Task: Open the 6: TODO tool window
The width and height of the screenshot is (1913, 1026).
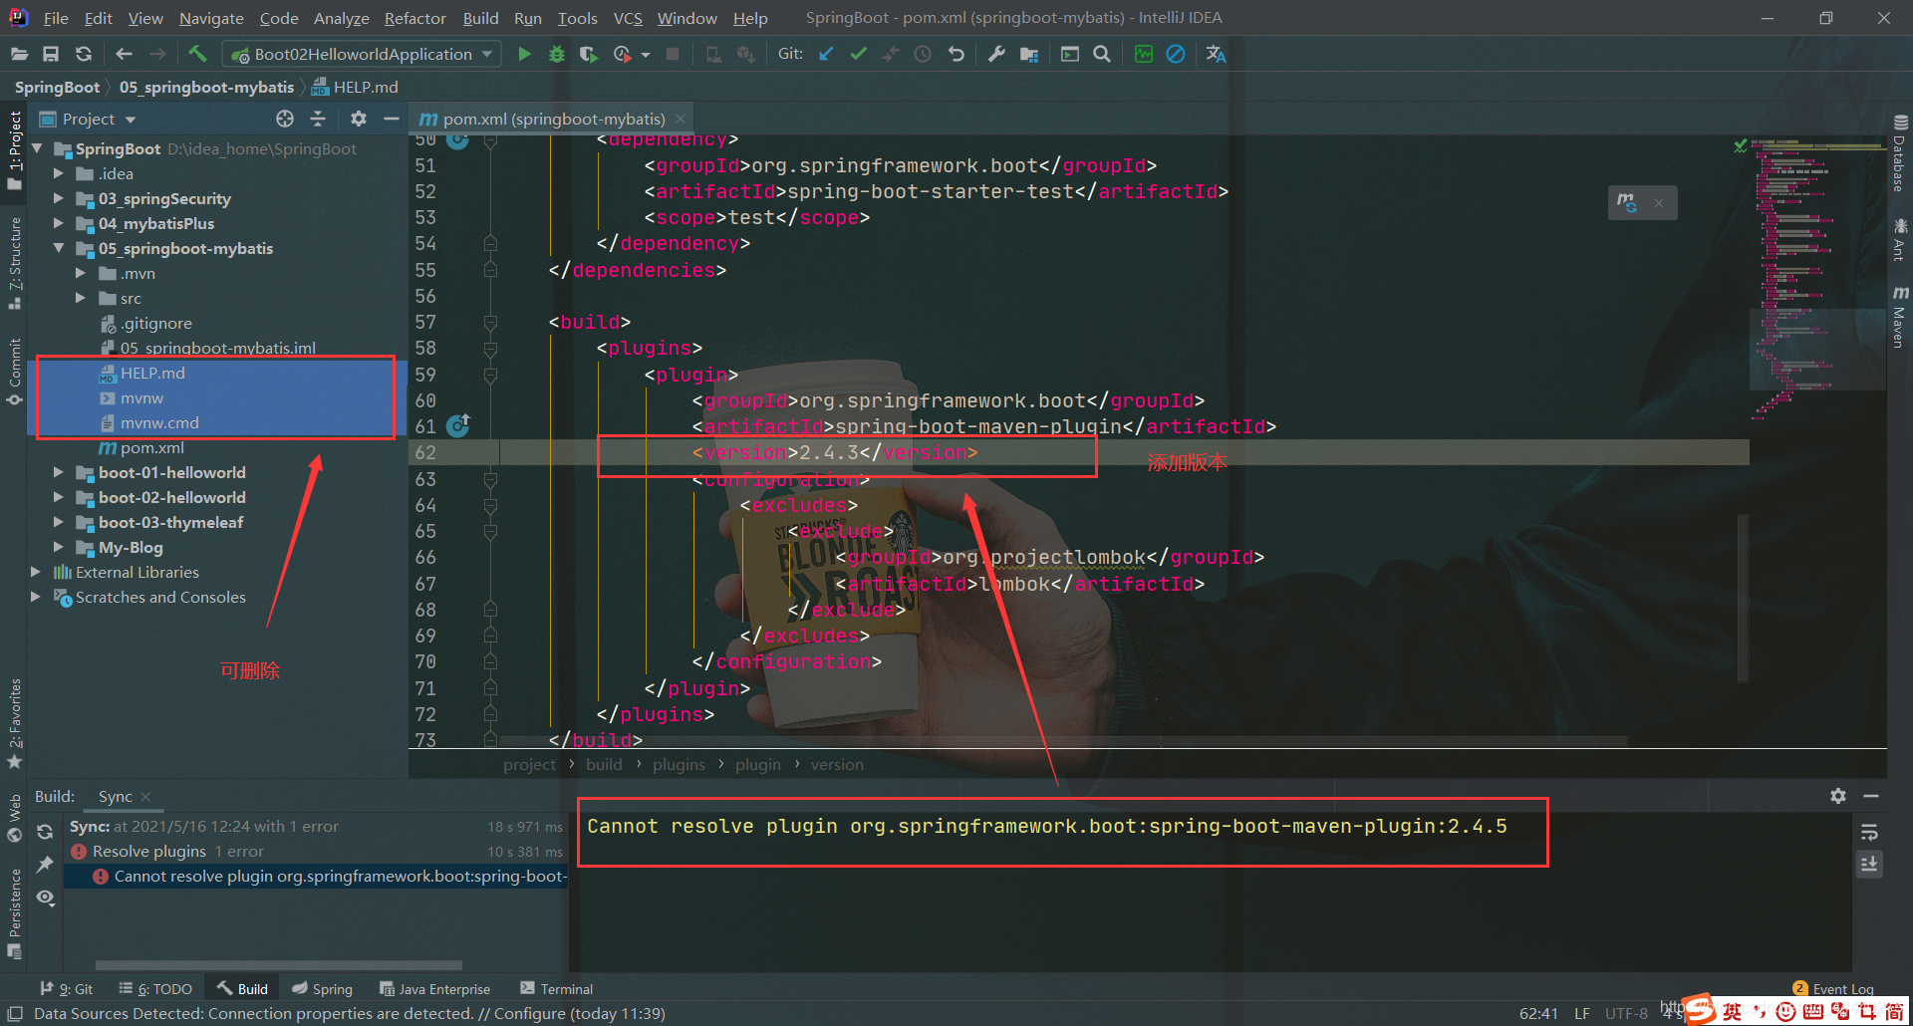Action: (154, 989)
